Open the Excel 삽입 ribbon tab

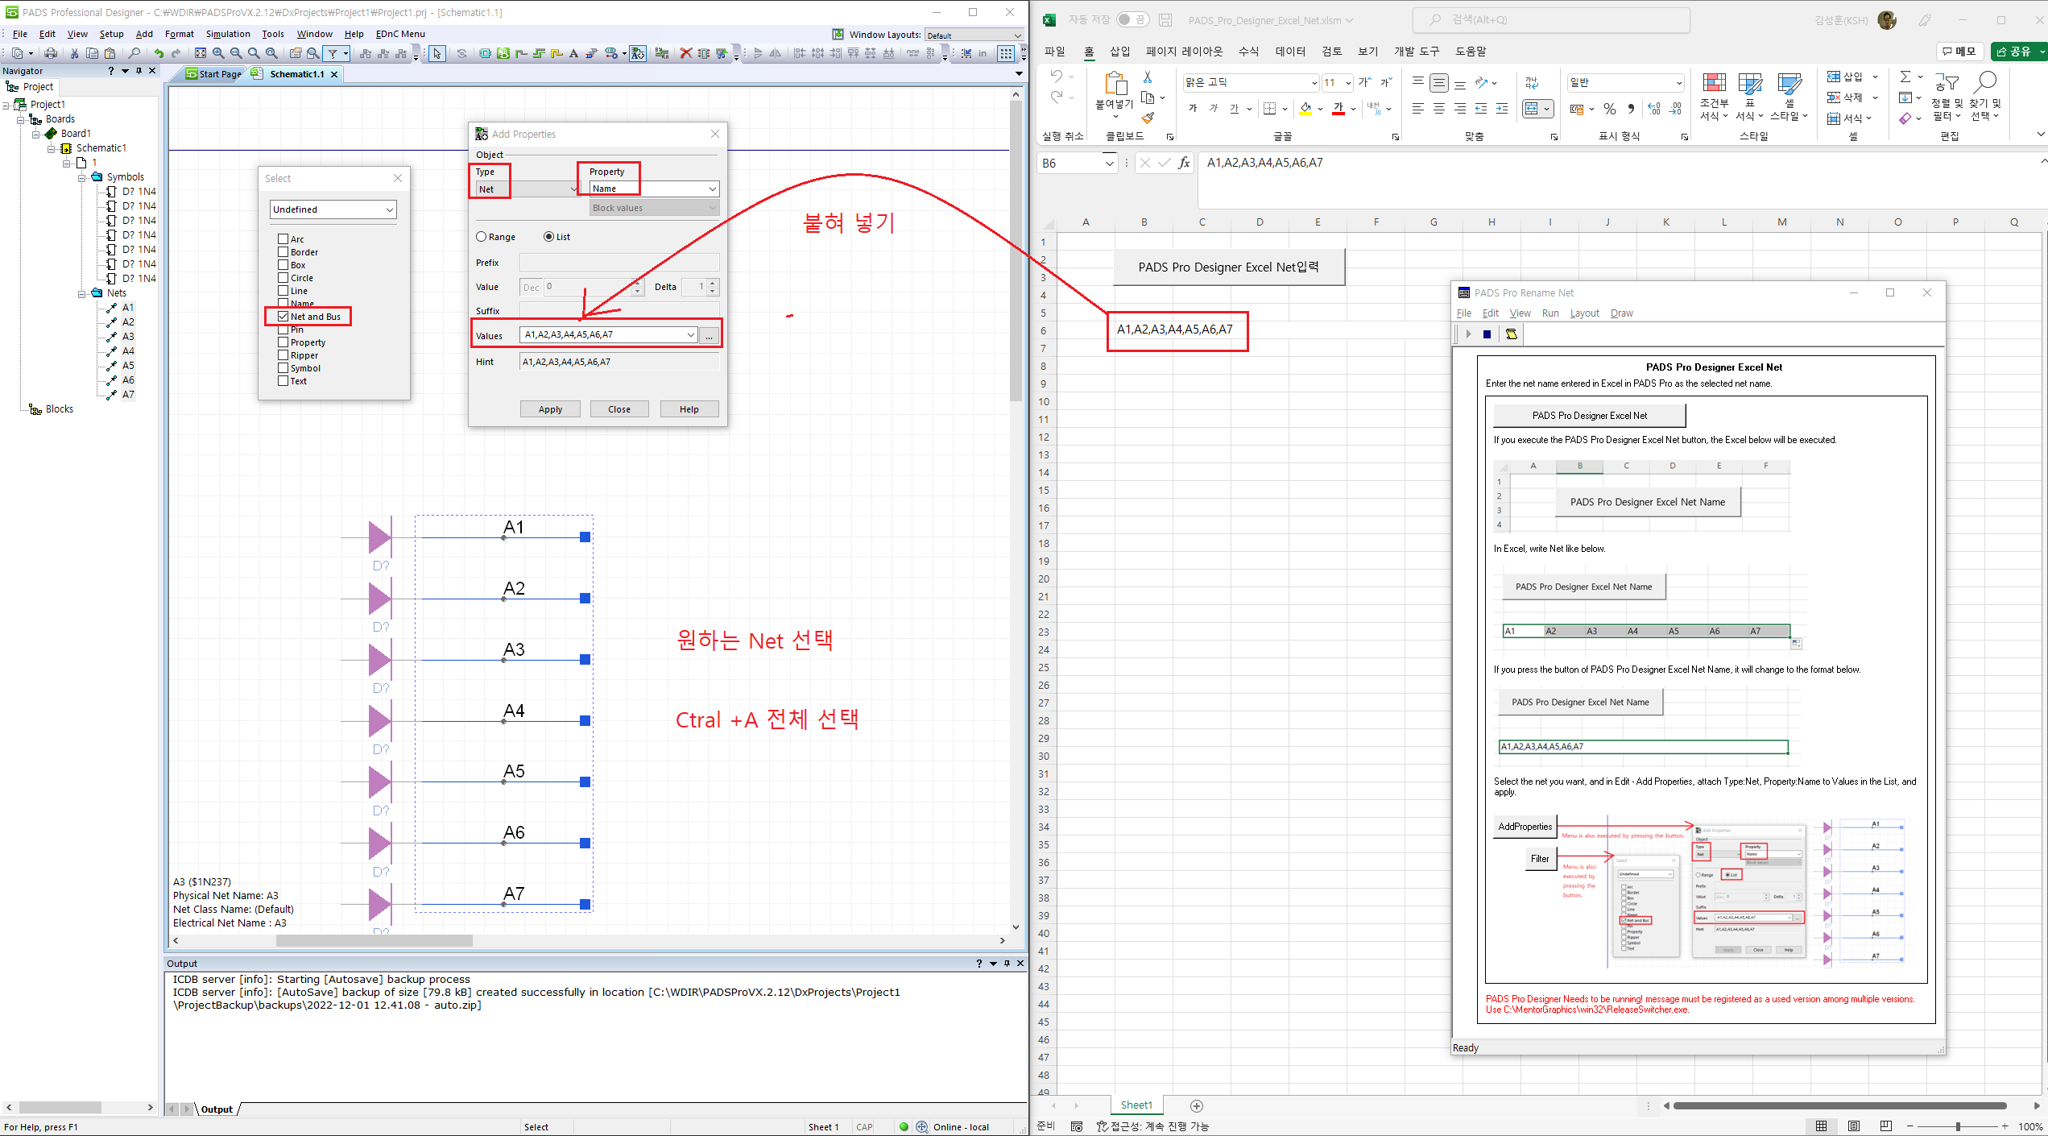1120,52
